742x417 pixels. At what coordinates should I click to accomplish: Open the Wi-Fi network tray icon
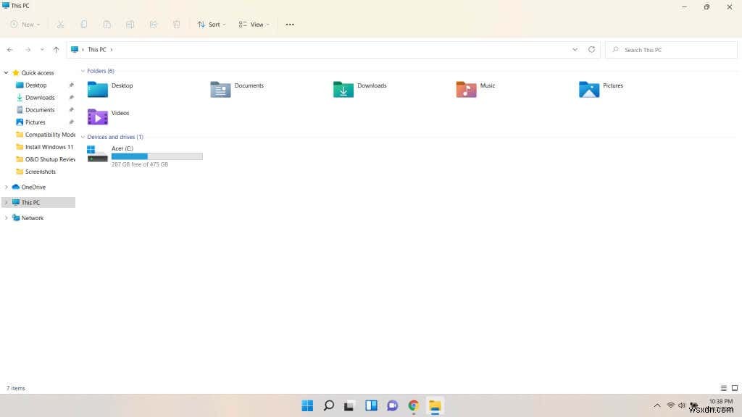[x=670, y=405]
